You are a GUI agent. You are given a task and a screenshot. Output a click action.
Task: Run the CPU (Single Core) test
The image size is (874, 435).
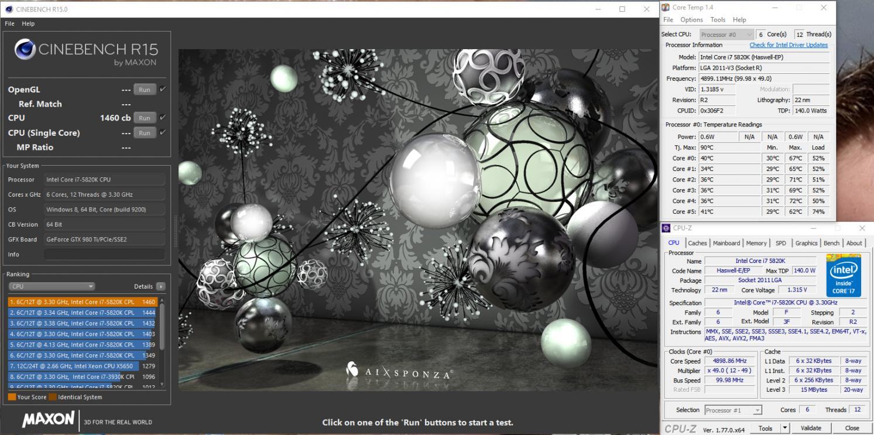(145, 133)
